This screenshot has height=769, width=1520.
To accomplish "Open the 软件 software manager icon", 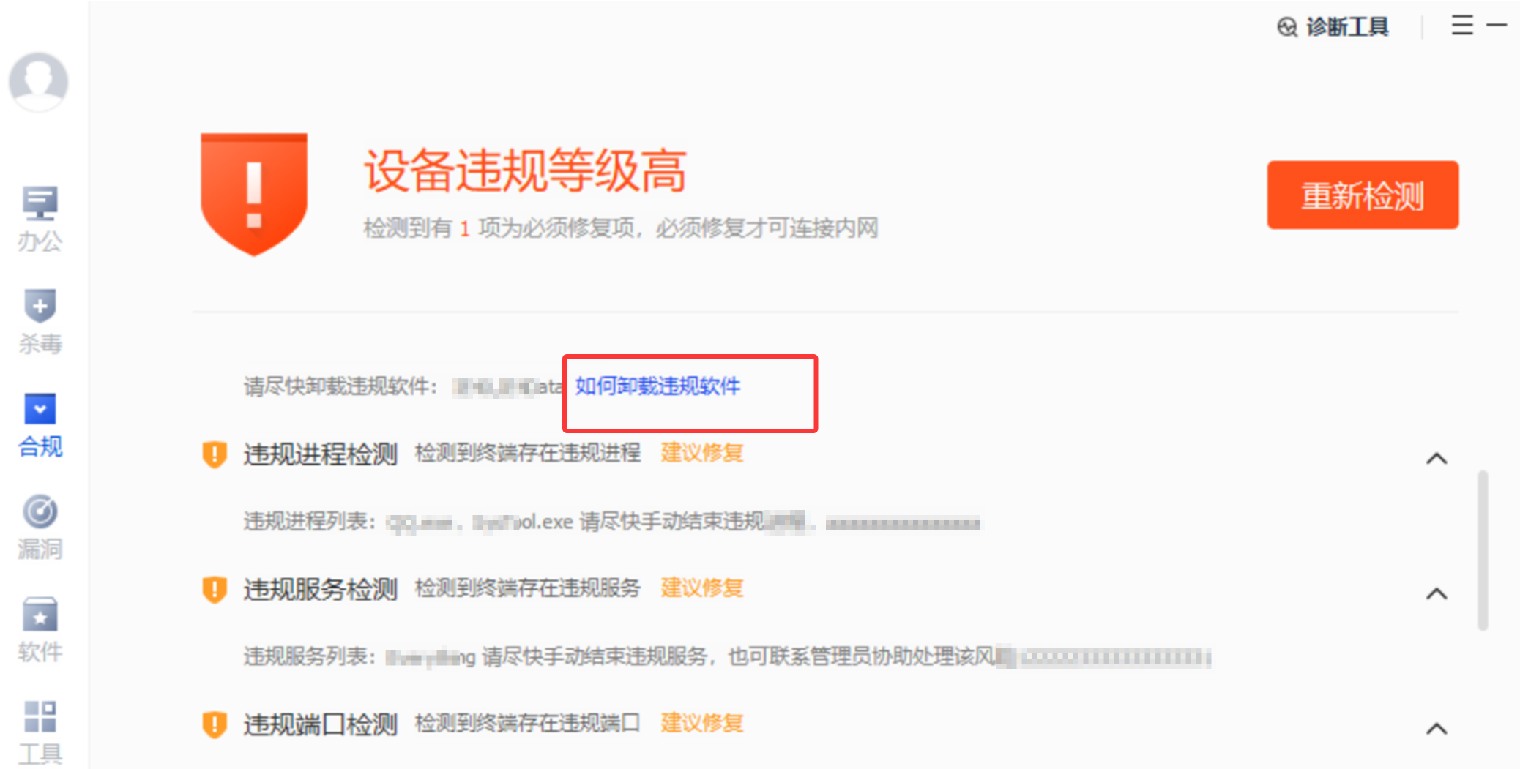I will [40, 615].
